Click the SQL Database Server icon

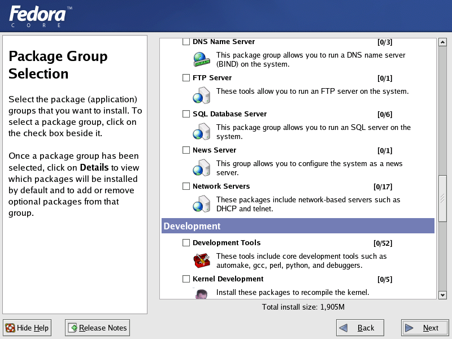tap(202, 132)
